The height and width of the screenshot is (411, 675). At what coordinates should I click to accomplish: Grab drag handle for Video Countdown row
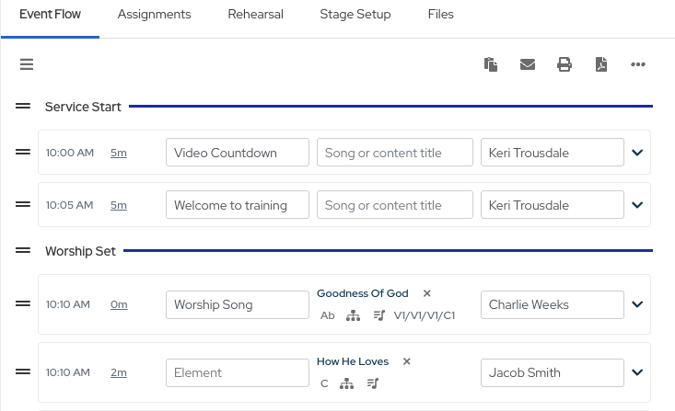pyautogui.click(x=23, y=152)
